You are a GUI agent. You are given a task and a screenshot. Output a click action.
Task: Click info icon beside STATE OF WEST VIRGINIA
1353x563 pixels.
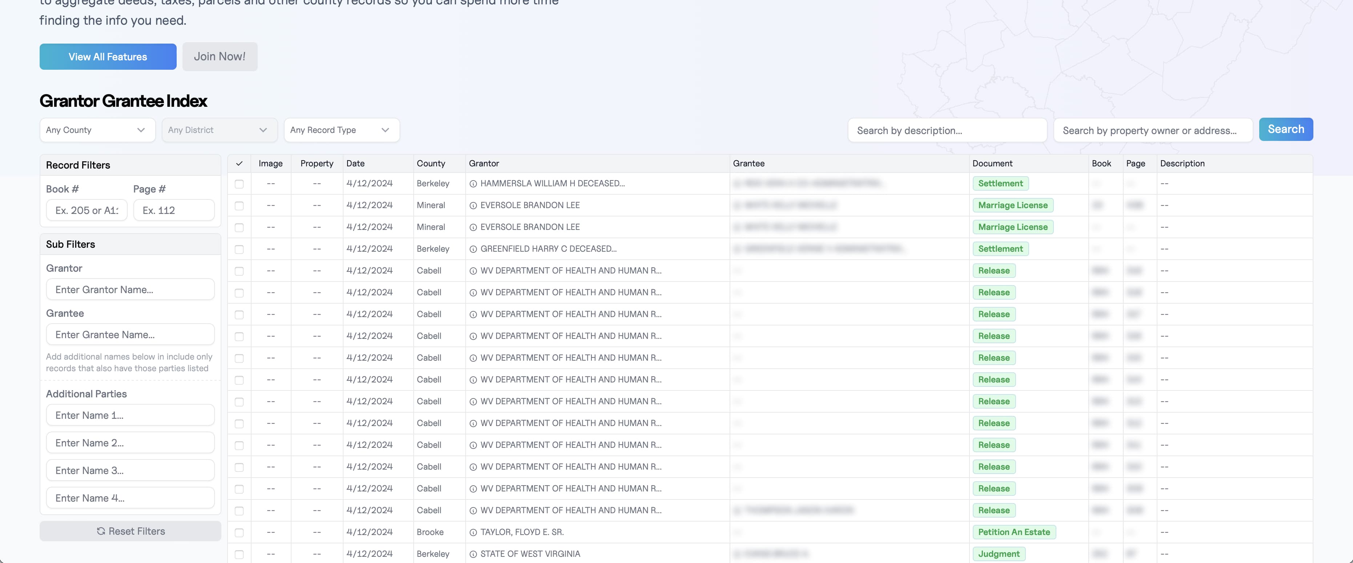click(473, 554)
